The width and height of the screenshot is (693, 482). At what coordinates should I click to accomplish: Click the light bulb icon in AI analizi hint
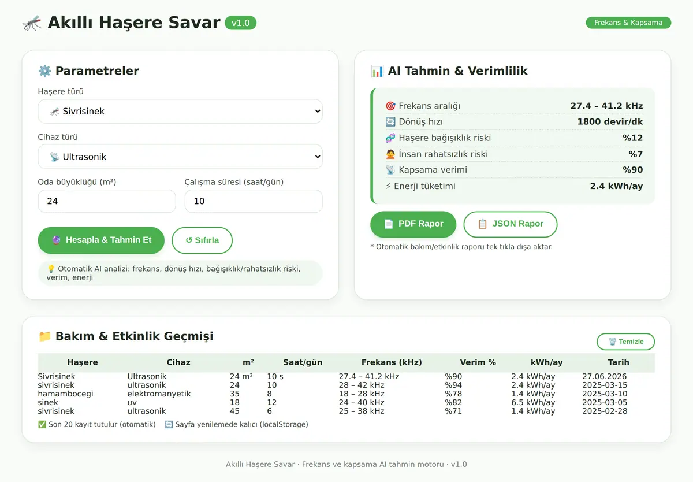(51, 269)
